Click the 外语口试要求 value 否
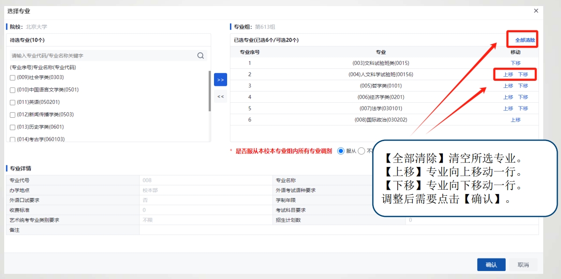Viewport: 561px width, 279px height. (145, 200)
